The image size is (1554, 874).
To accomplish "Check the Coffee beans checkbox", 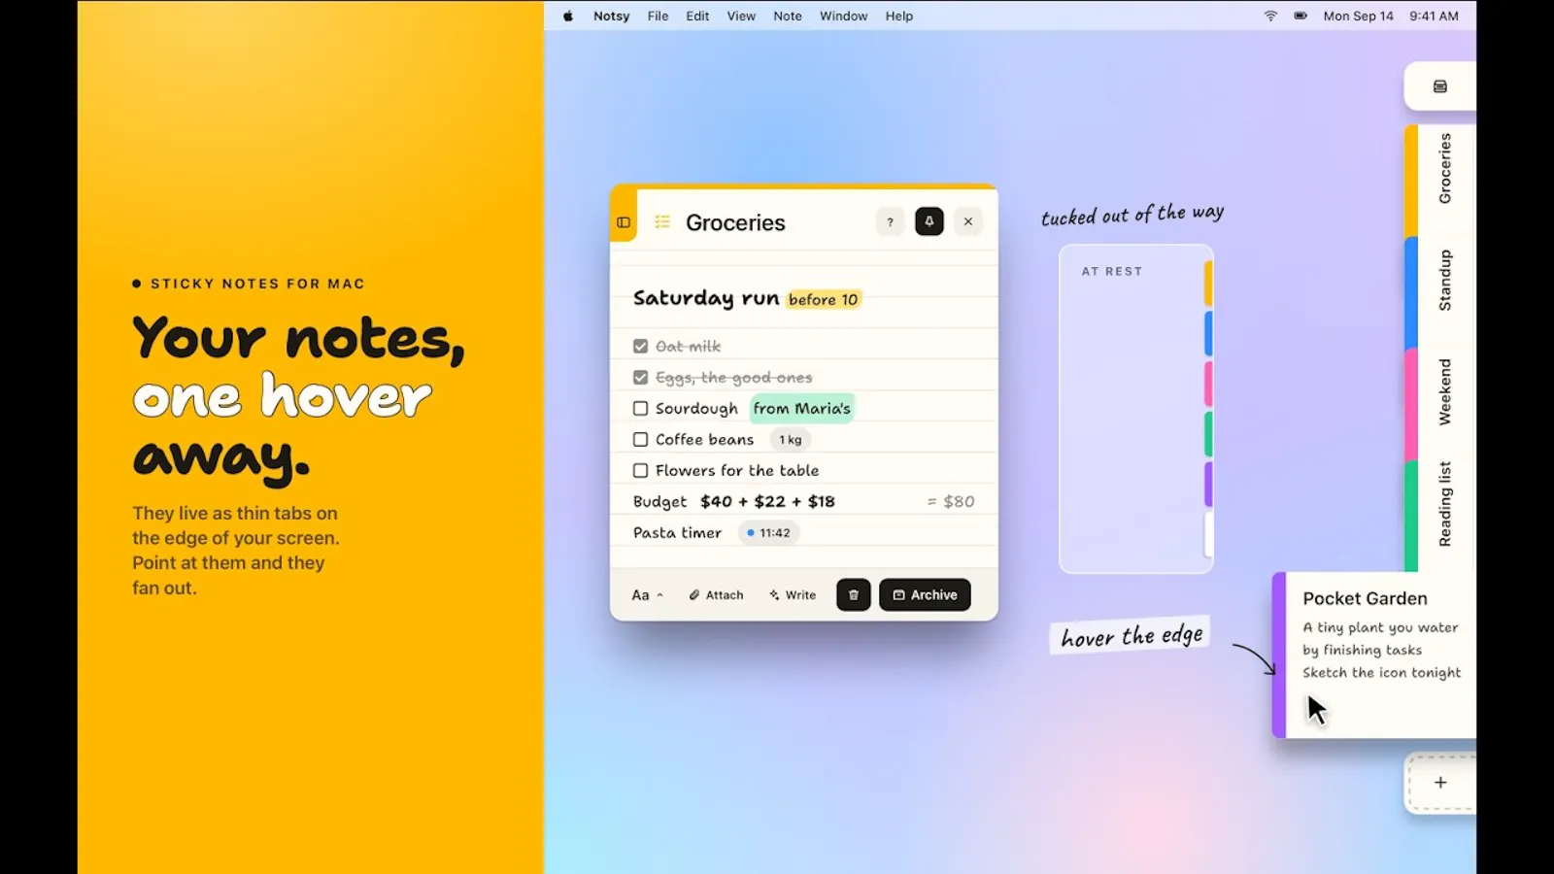I will [x=640, y=439].
